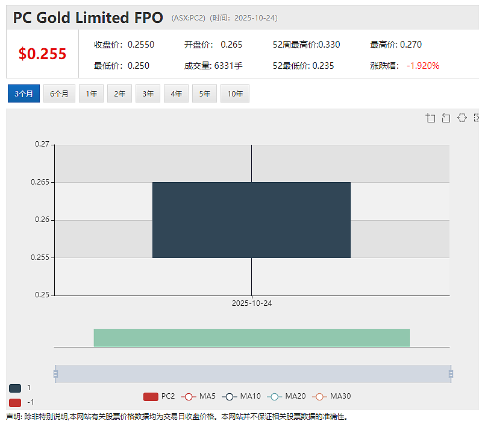This screenshot has height=427, width=485.
Task: Toggle the MA20 legend entry
Action: pyautogui.click(x=286, y=396)
